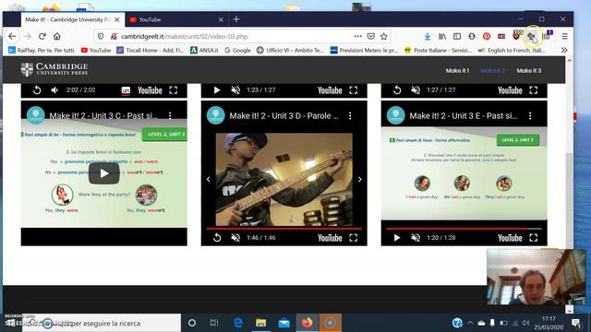
Task: Switch to the YouTube tab
Action: (175, 19)
